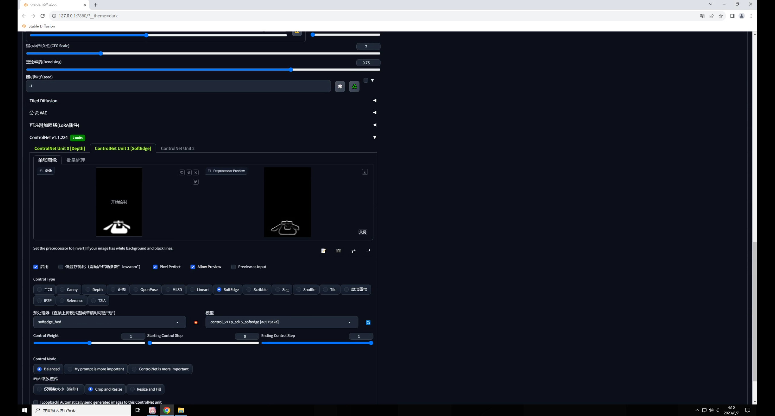
Task: Click the eraser icon on input canvas
Action: point(189,172)
